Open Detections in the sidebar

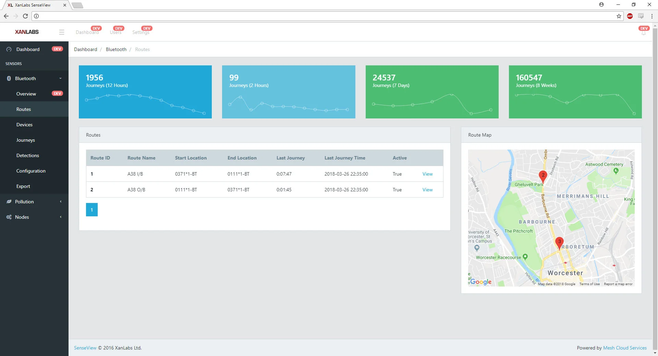pyautogui.click(x=34, y=155)
